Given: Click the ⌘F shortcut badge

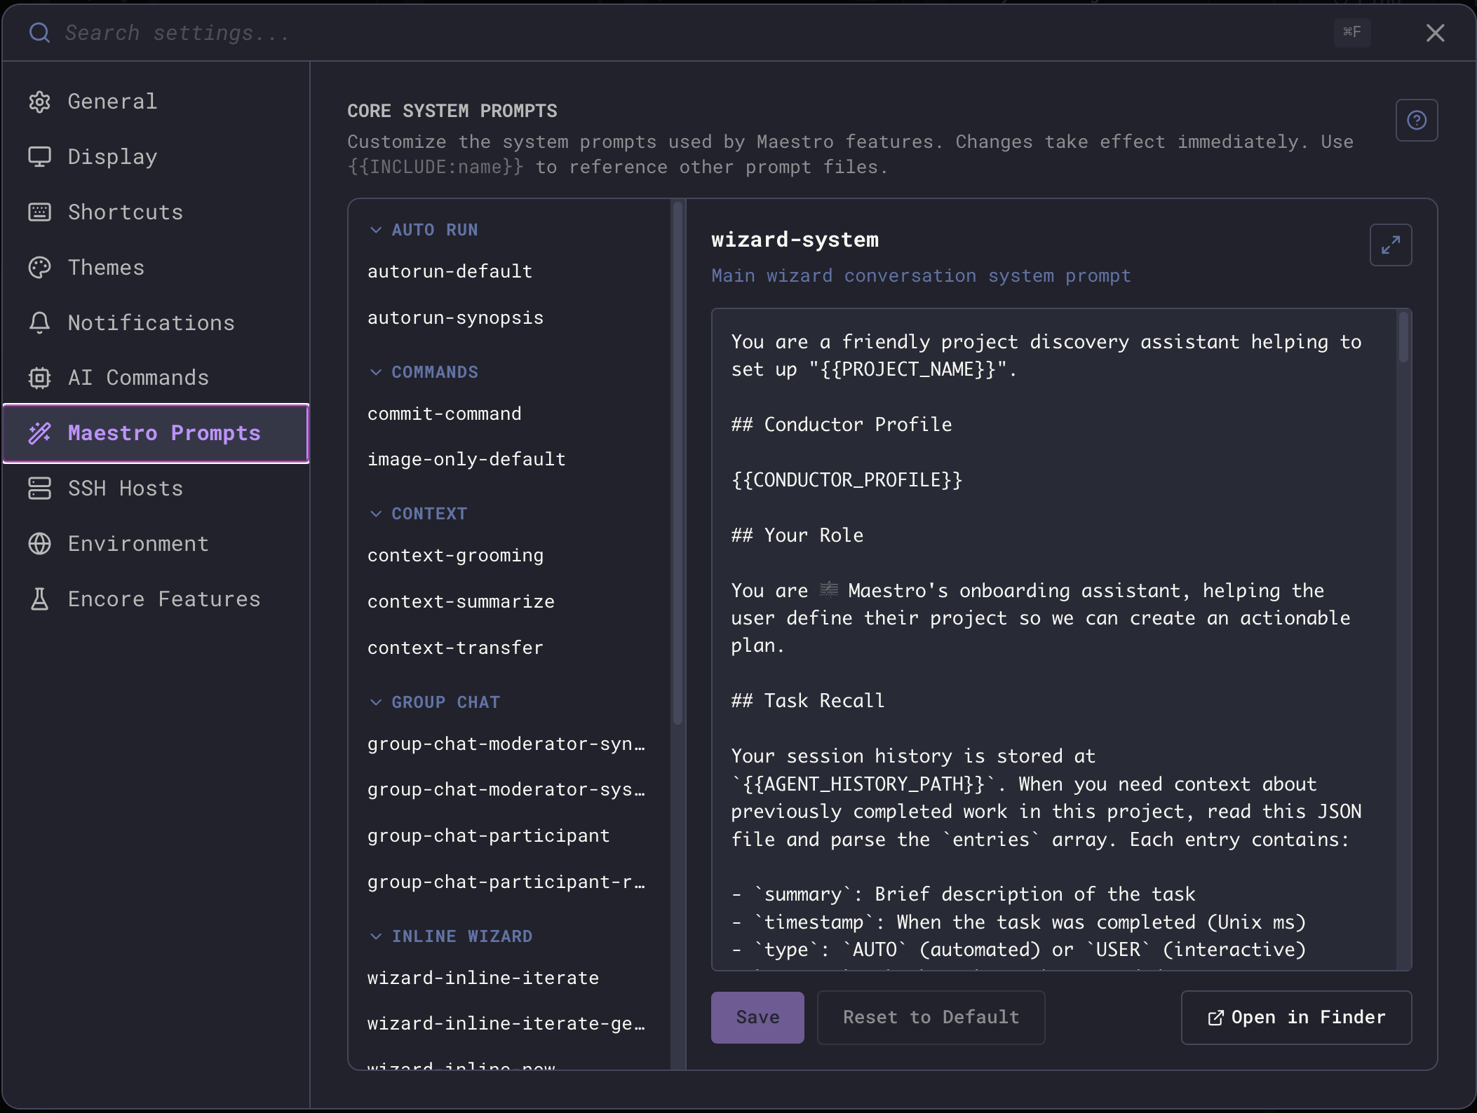Looking at the screenshot, I should pos(1351,32).
